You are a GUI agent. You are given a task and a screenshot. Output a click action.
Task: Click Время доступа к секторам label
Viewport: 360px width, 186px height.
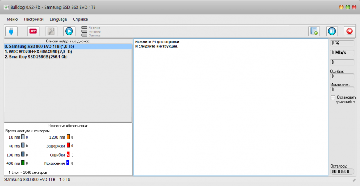point(27,131)
